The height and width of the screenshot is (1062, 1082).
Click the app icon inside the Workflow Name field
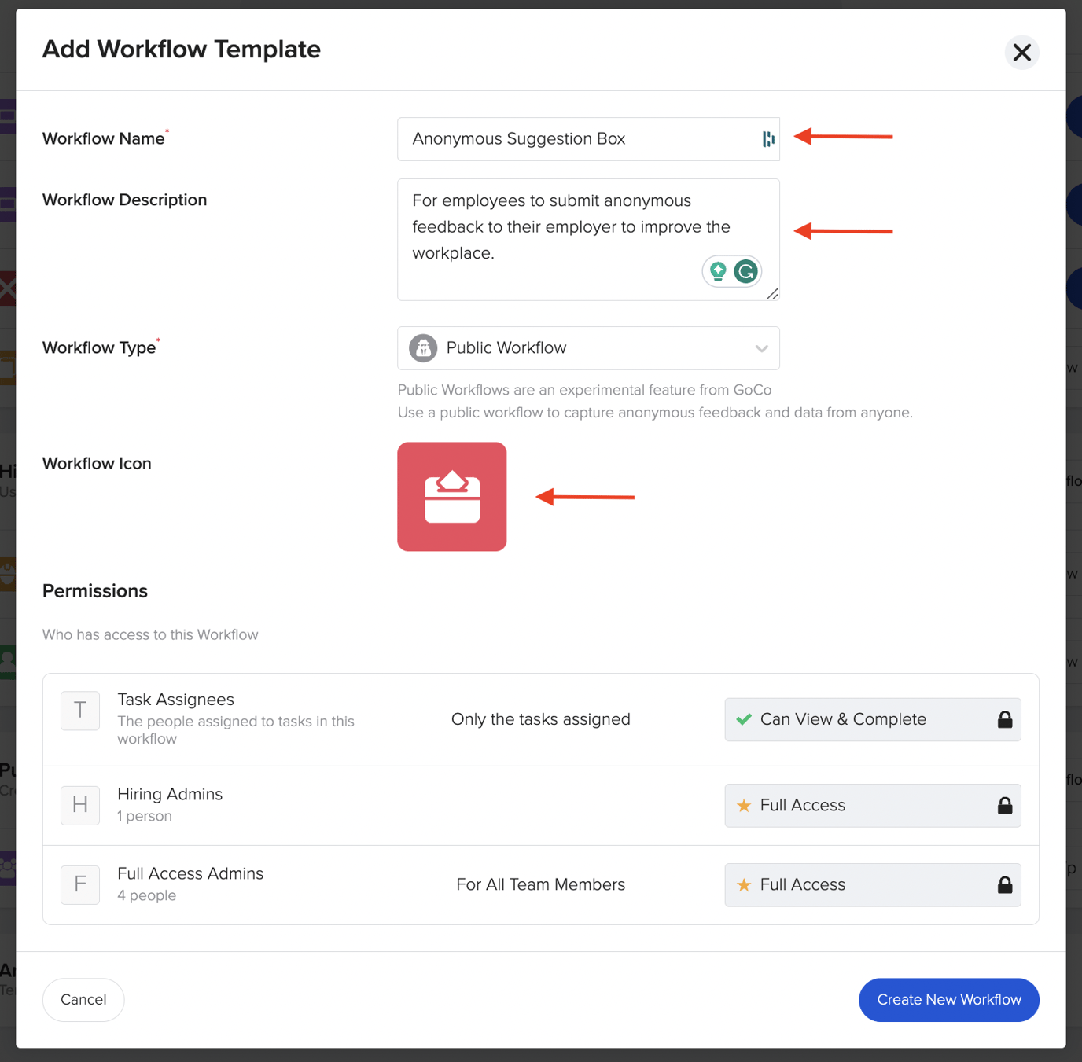click(x=767, y=138)
